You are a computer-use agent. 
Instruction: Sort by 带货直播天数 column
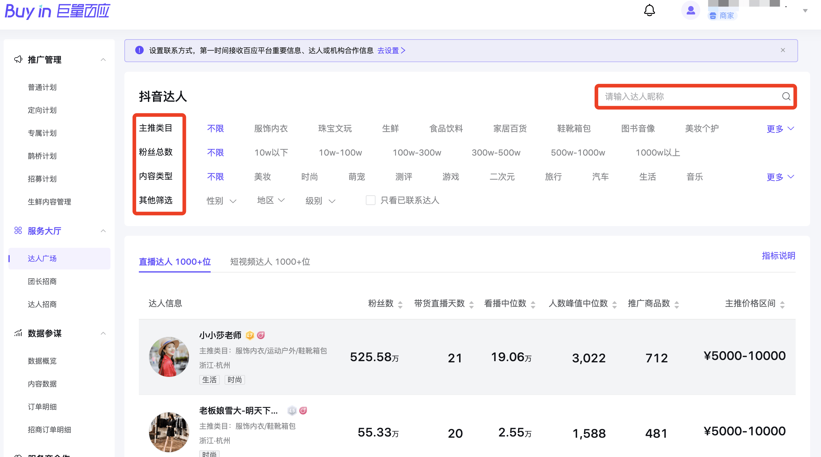[471, 304]
